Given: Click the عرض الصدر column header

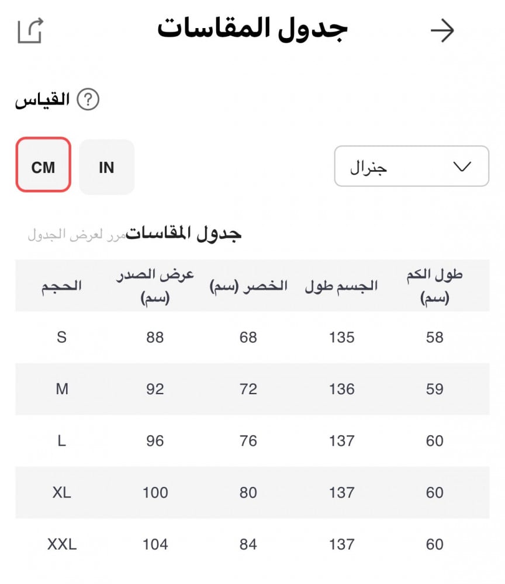Looking at the screenshot, I should point(155,286).
